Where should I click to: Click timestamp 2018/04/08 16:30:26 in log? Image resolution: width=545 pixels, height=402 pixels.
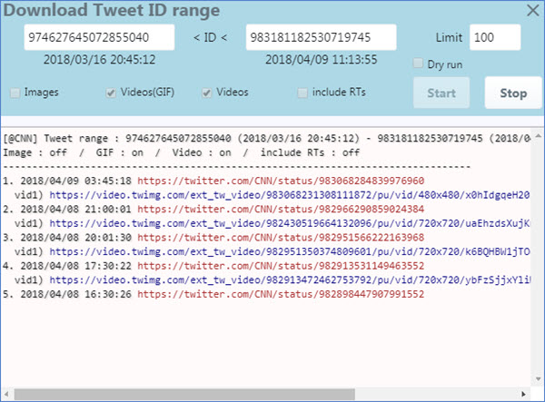76,294
